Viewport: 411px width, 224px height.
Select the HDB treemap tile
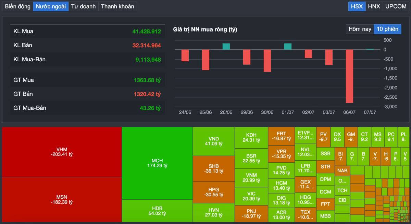tap(157, 211)
